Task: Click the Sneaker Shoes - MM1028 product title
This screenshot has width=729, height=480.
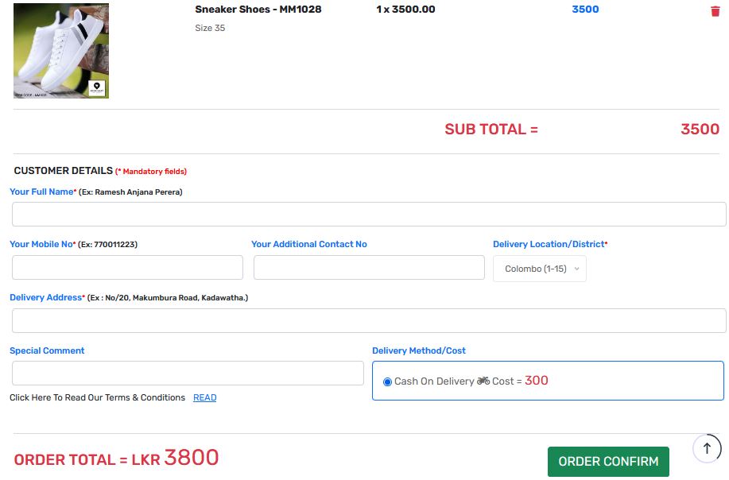Action: (258, 10)
